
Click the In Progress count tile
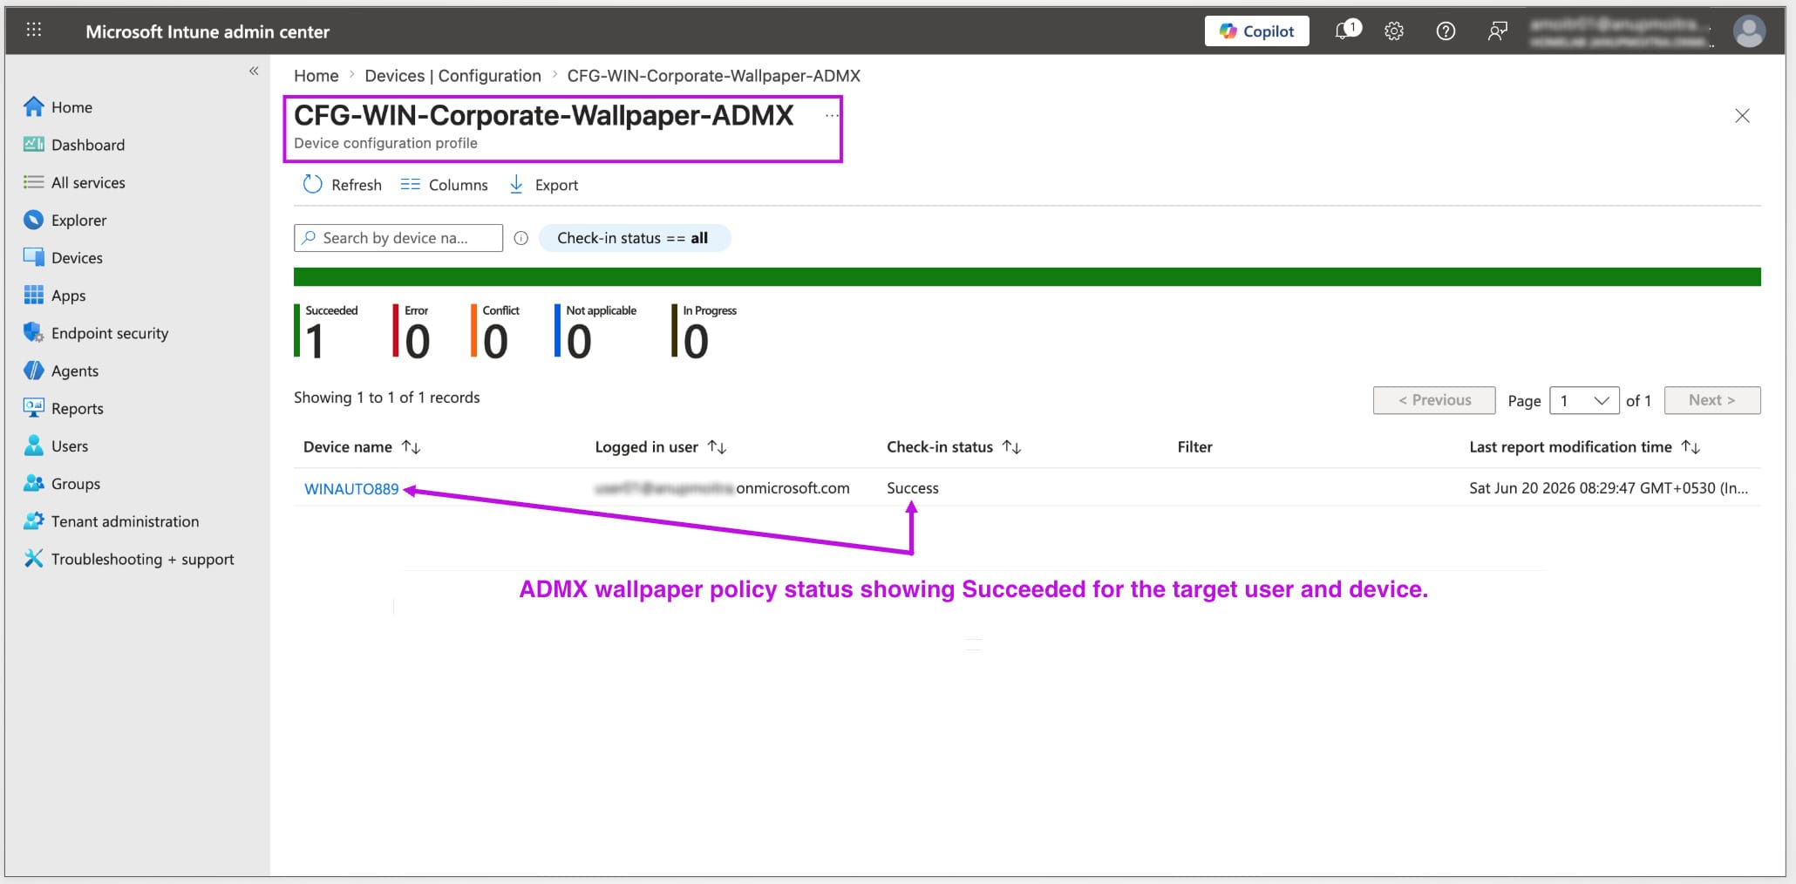pos(704,331)
